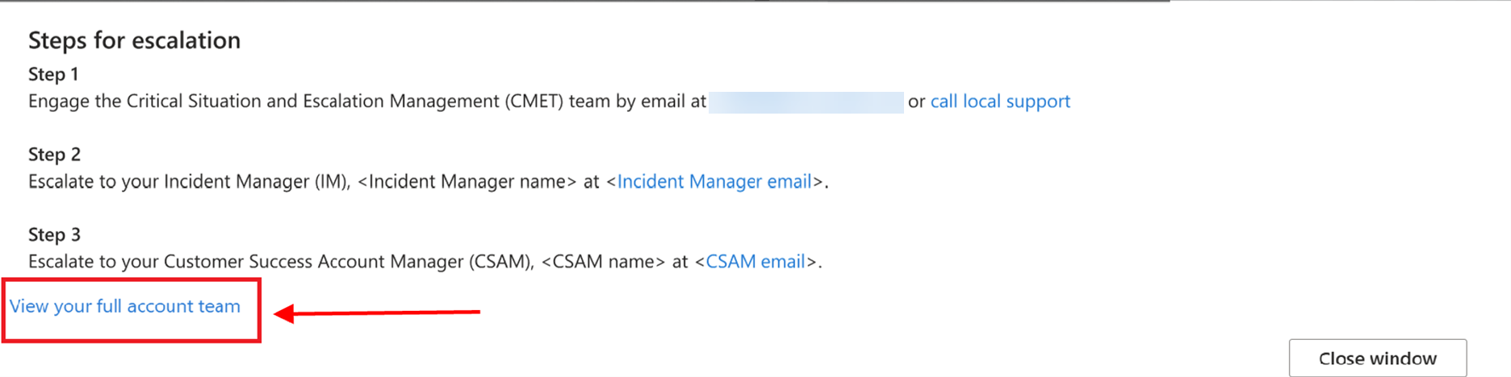Click the "(IM)" acronym in Step 2
This screenshot has height=377, width=1511.
click(x=331, y=182)
